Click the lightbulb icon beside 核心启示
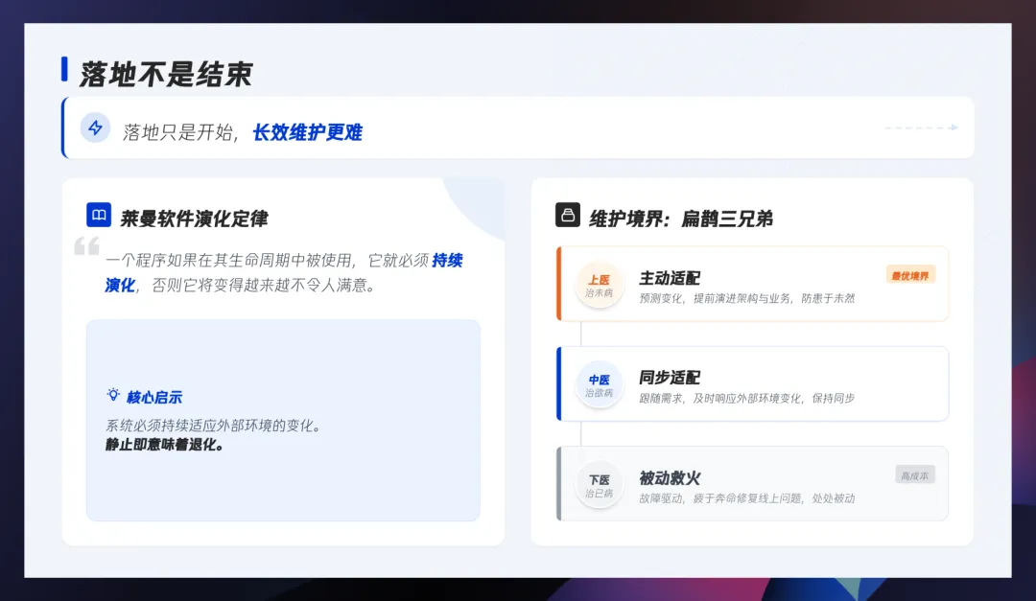Image resolution: width=1036 pixels, height=601 pixels. [113, 395]
